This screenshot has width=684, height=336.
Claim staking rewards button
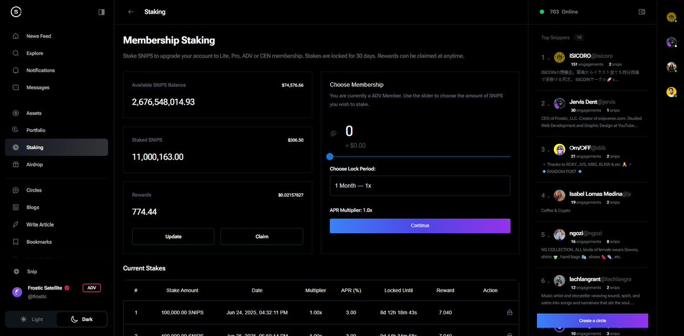[x=262, y=237]
